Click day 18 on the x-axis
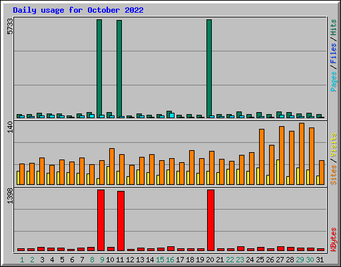This screenshot has height=267, width=341. point(190,260)
